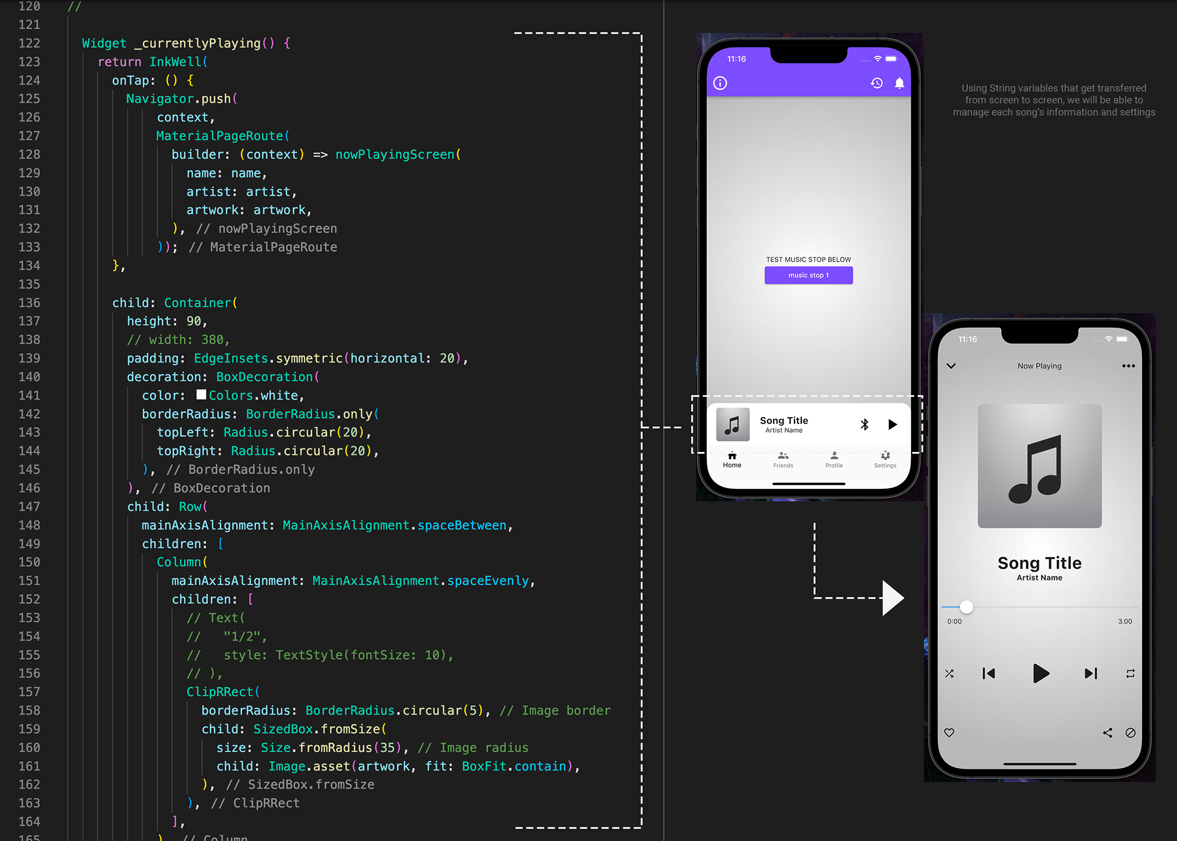The height and width of the screenshot is (841, 1177).
Task: Click Artist Name under large Song Title
Action: pyautogui.click(x=1040, y=578)
